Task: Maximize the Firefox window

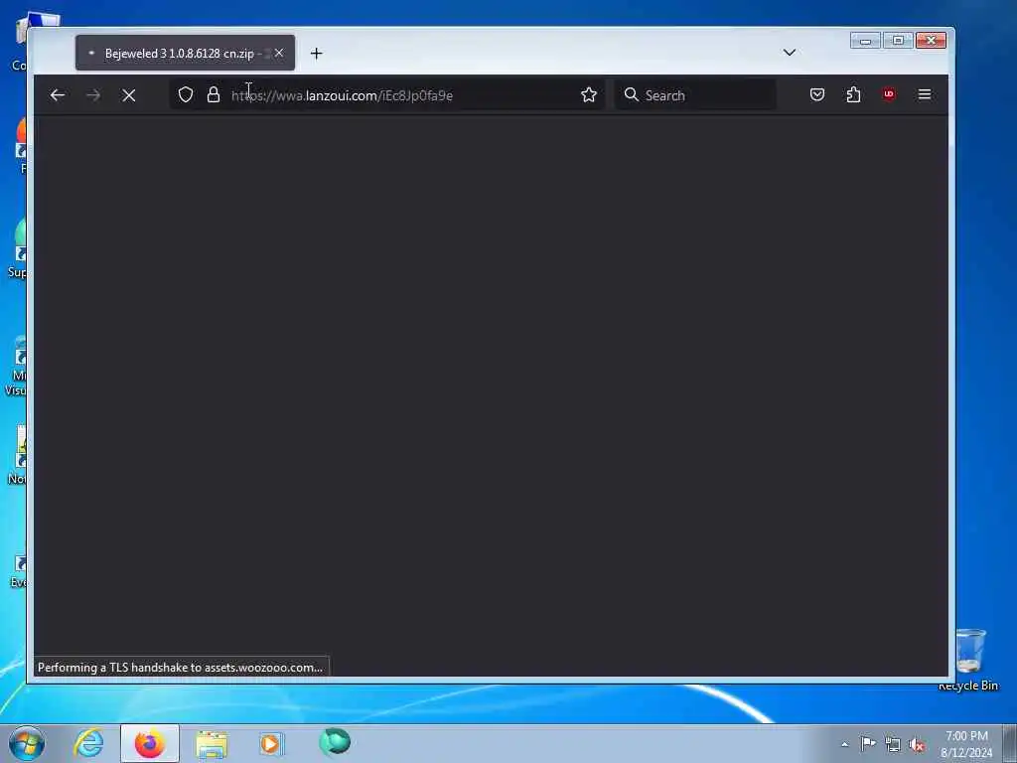Action: [x=898, y=41]
